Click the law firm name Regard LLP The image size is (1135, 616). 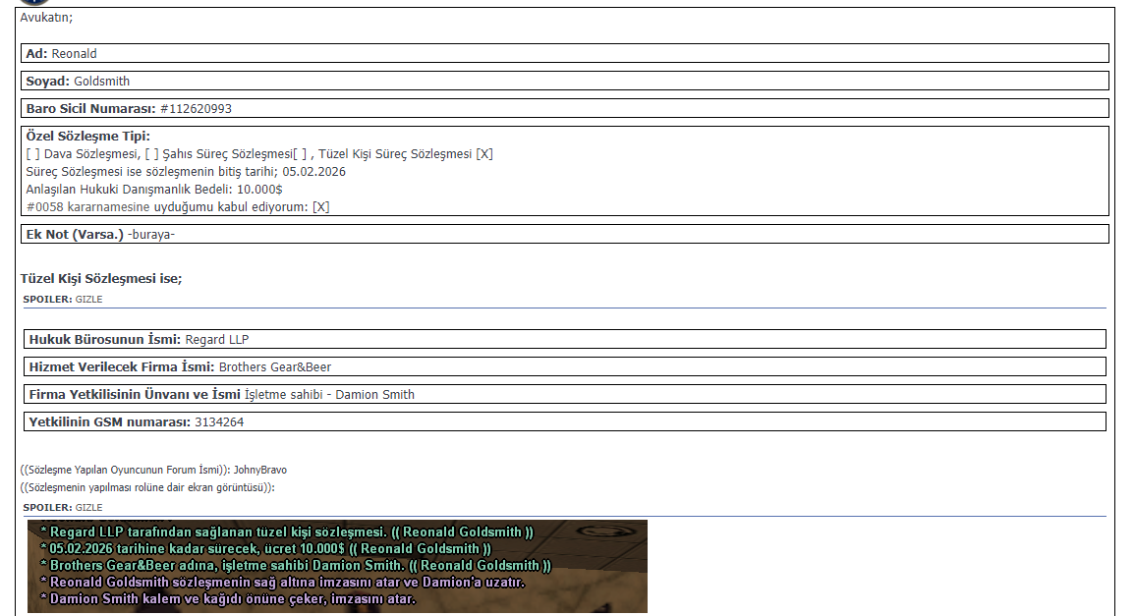[217, 340]
